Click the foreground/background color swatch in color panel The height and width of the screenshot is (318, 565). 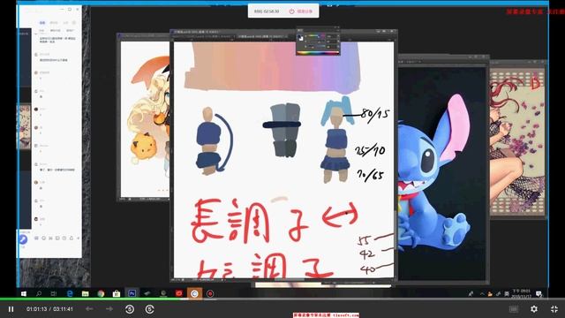pos(301,37)
